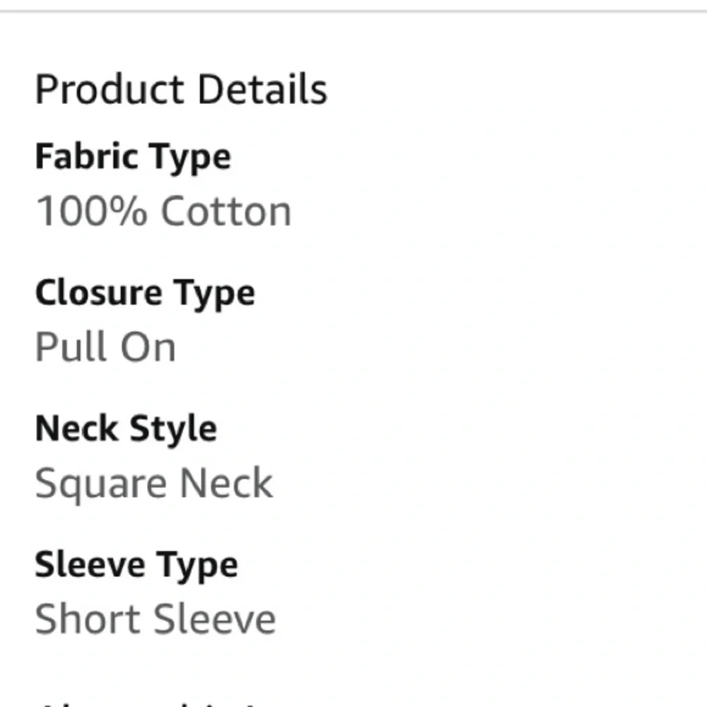Click the word "Cotton" in fabric value
707x707 pixels.
[226, 211]
